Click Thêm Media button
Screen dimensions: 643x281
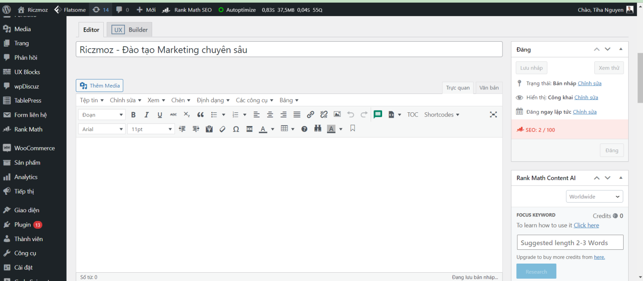[100, 85]
